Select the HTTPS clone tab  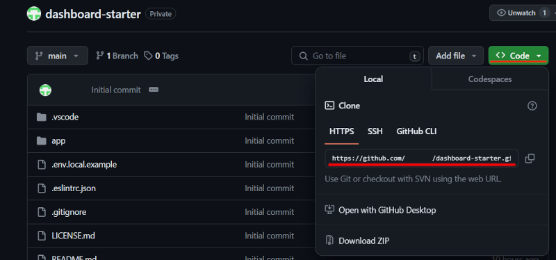pos(341,131)
